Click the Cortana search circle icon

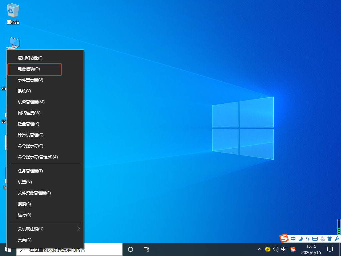tap(130, 249)
